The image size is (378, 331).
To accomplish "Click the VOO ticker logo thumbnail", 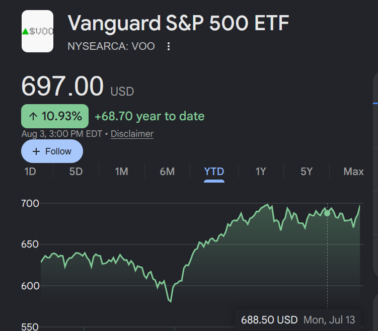I will click(x=37, y=31).
